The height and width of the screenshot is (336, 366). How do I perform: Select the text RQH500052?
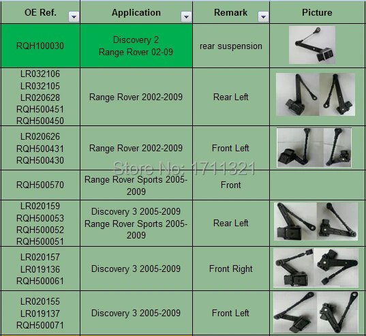(x=40, y=230)
